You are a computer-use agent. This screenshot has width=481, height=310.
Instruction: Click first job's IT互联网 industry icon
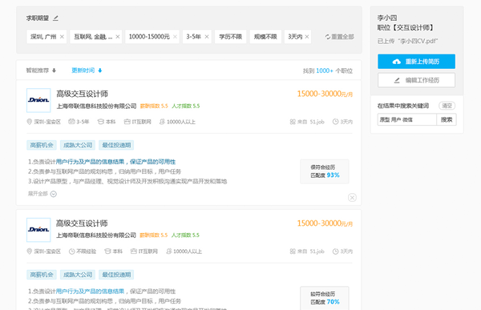pos(127,122)
